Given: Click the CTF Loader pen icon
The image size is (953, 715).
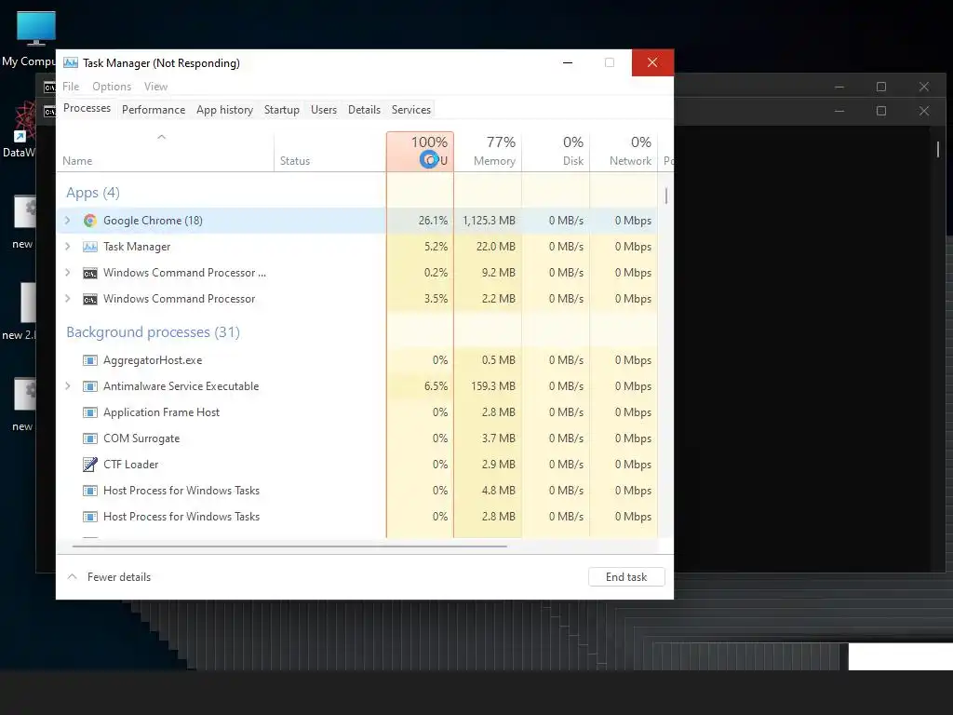Looking at the screenshot, I should click(x=90, y=465).
